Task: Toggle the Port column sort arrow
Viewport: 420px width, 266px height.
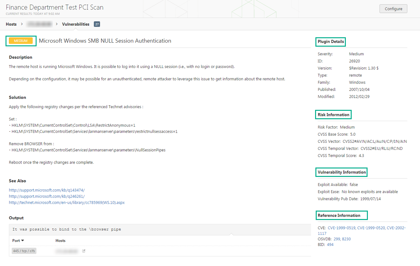Action: [23, 241]
